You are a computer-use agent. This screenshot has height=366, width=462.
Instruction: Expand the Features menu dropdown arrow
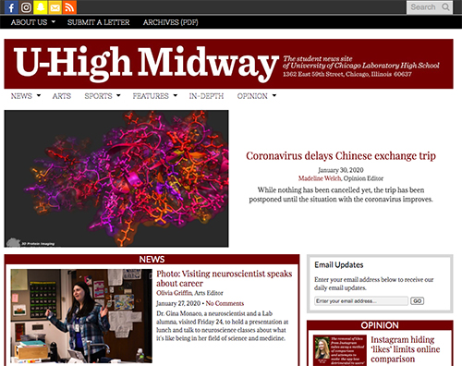click(176, 96)
